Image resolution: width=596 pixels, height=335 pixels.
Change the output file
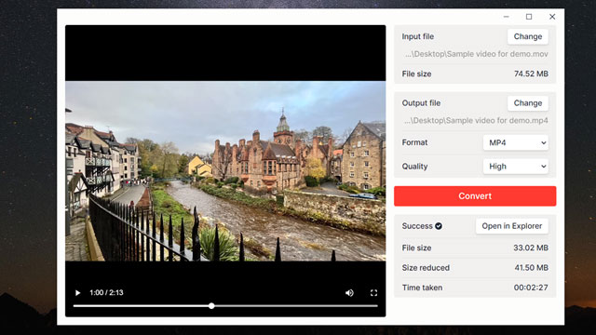528,103
